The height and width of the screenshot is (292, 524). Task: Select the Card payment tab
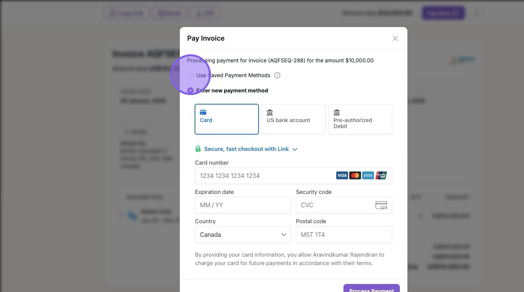tap(227, 119)
